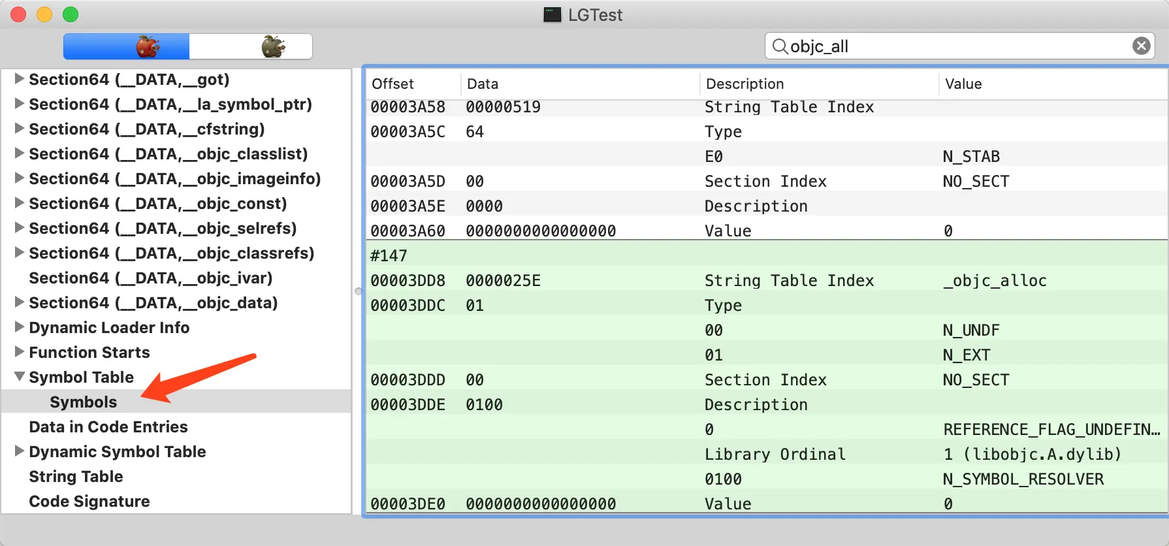This screenshot has width=1169, height=546.
Task: Select Section64 (__DATA,__objc_data) row
Action: click(x=153, y=303)
